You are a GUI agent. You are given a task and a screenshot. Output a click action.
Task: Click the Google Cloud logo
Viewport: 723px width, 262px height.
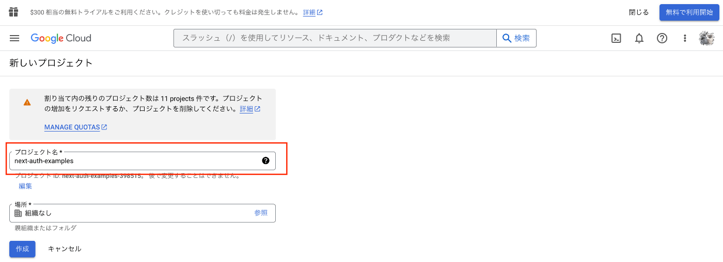[61, 38]
